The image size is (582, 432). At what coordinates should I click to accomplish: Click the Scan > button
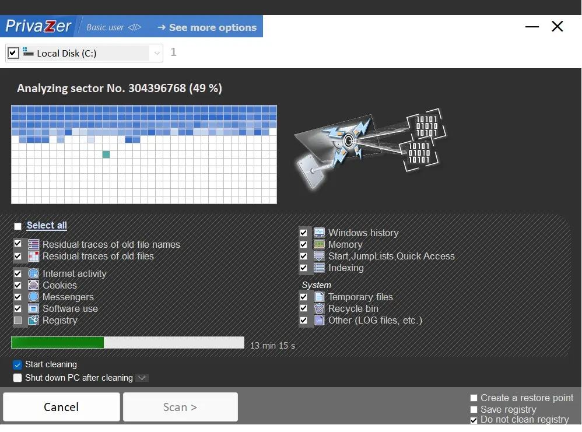click(180, 407)
